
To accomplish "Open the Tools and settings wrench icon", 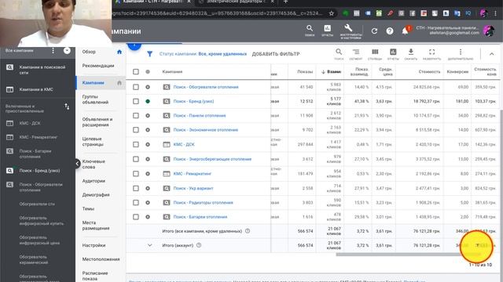I will coord(348,28).
